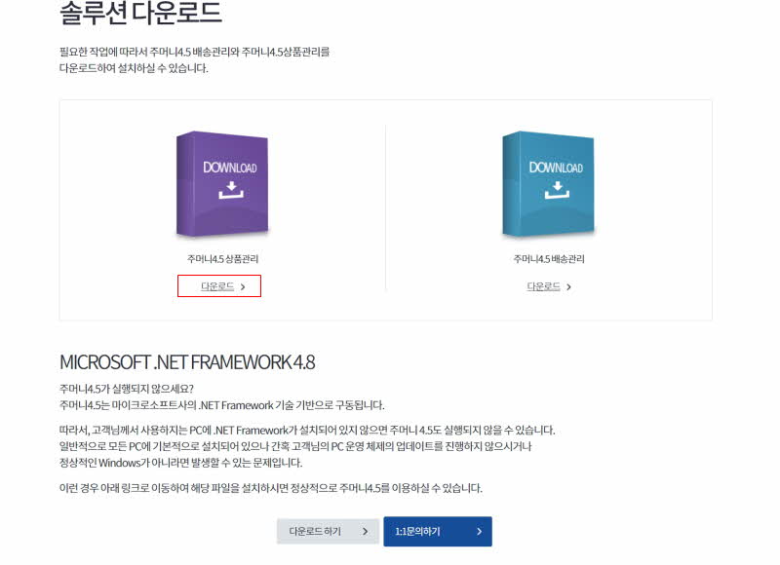The height and width of the screenshot is (565, 780).
Task: Click the 솔루션 다운로드 page heading
Action: [140, 13]
